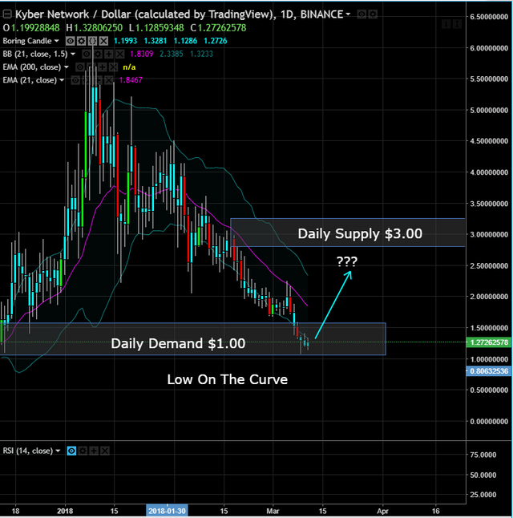
Task: Open Boring Candle settings gear
Action: 81,41
